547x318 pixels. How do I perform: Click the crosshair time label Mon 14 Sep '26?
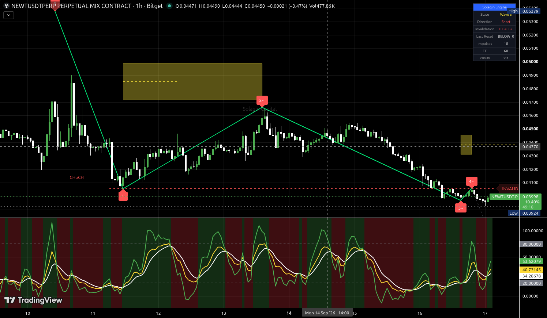(x=327, y=313)
